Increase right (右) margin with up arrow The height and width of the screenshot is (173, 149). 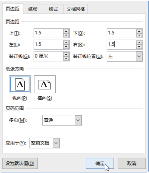coord(139,43)
